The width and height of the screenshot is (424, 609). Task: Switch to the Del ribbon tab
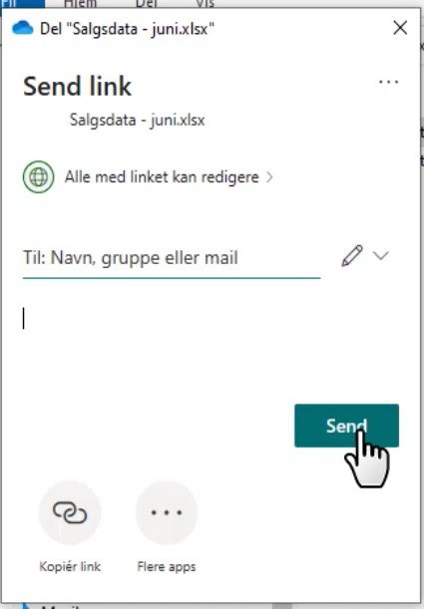(146, 4)
